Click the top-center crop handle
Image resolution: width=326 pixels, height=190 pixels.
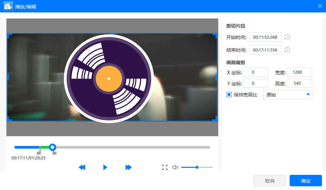[112, 34]
